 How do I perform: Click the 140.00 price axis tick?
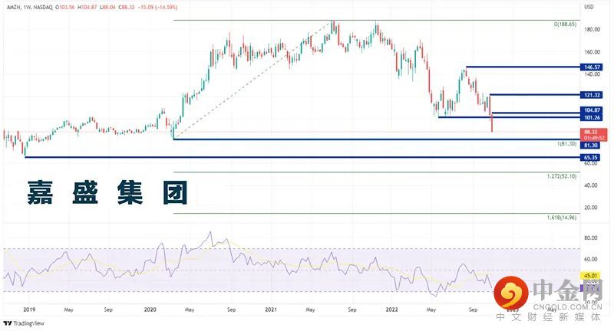[592, 74]
